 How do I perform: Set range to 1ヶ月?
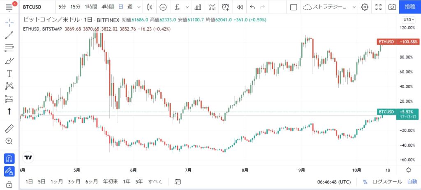tap(57, 182)
